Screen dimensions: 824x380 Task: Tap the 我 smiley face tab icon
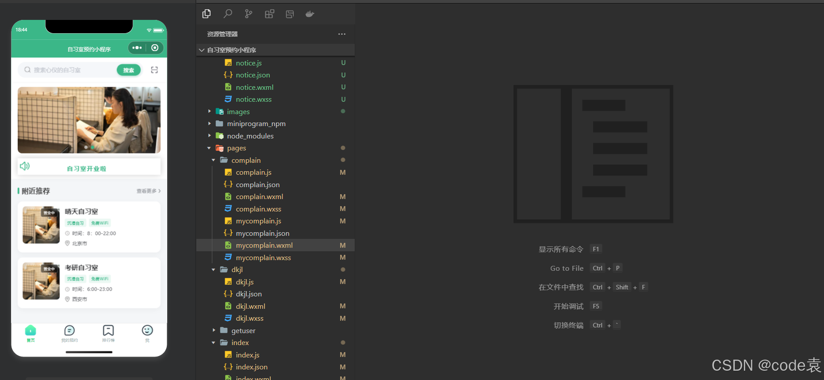pos(147,330)
